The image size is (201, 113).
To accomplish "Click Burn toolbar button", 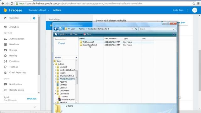I will click(87, 34).
